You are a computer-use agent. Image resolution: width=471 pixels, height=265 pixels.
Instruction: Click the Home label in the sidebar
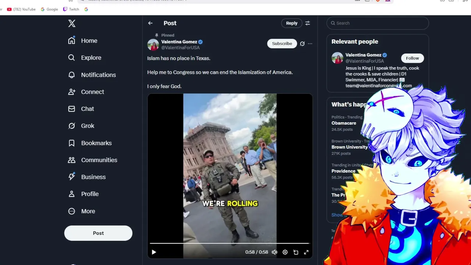tap(89, 41)
